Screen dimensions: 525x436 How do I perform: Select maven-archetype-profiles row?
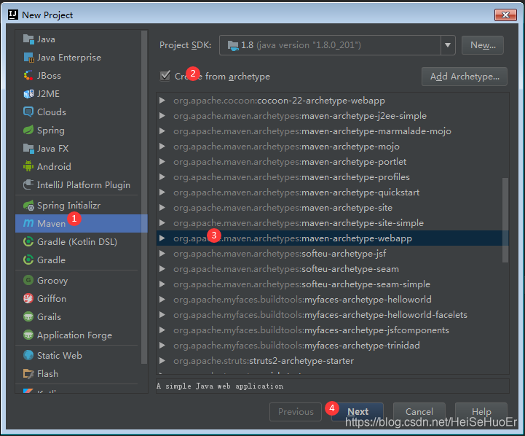click(x=333, y=177)
